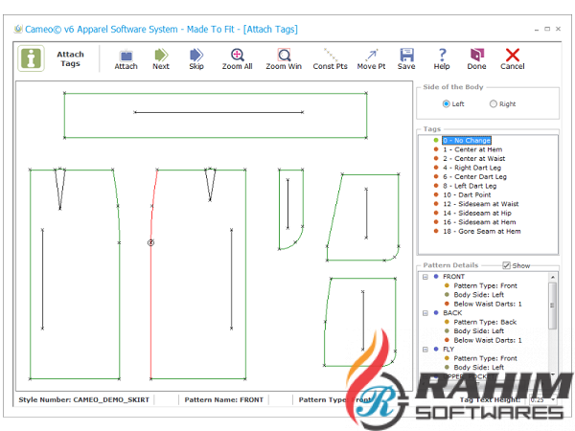
Task: Click the Pattern Details scrollbar thumb
Action: coord(553,306)
